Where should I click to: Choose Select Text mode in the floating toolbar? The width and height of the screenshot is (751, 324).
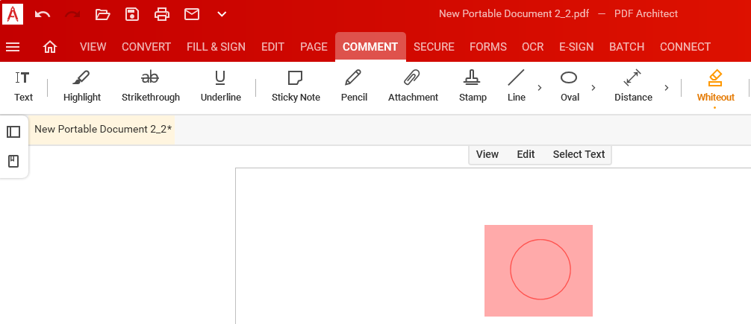pos(579,154)
